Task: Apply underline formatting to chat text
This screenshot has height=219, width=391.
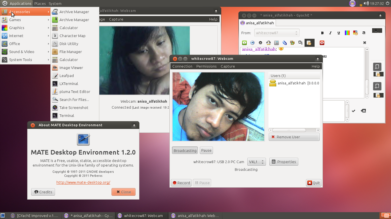Action: (339, 33)
